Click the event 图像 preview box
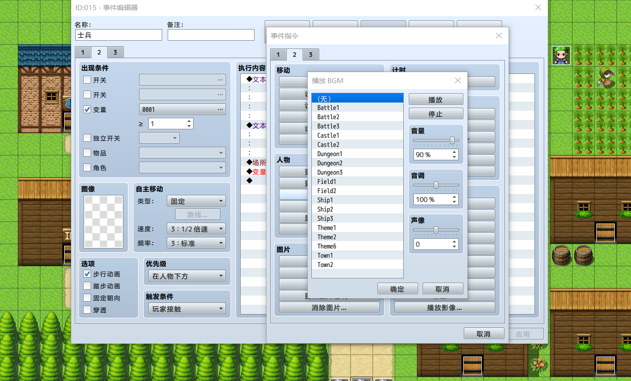Image resolution: width=631 pixels, height=381 pixels. click(x=103, y=223)
